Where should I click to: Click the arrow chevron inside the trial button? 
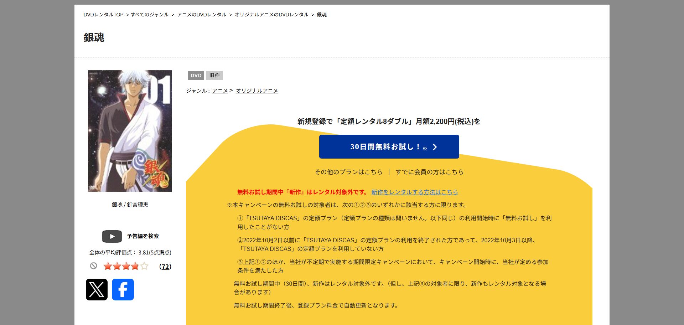434,146
